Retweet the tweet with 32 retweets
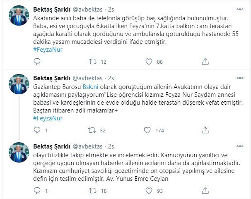The image size is (251, 199). tap(93, 131)
